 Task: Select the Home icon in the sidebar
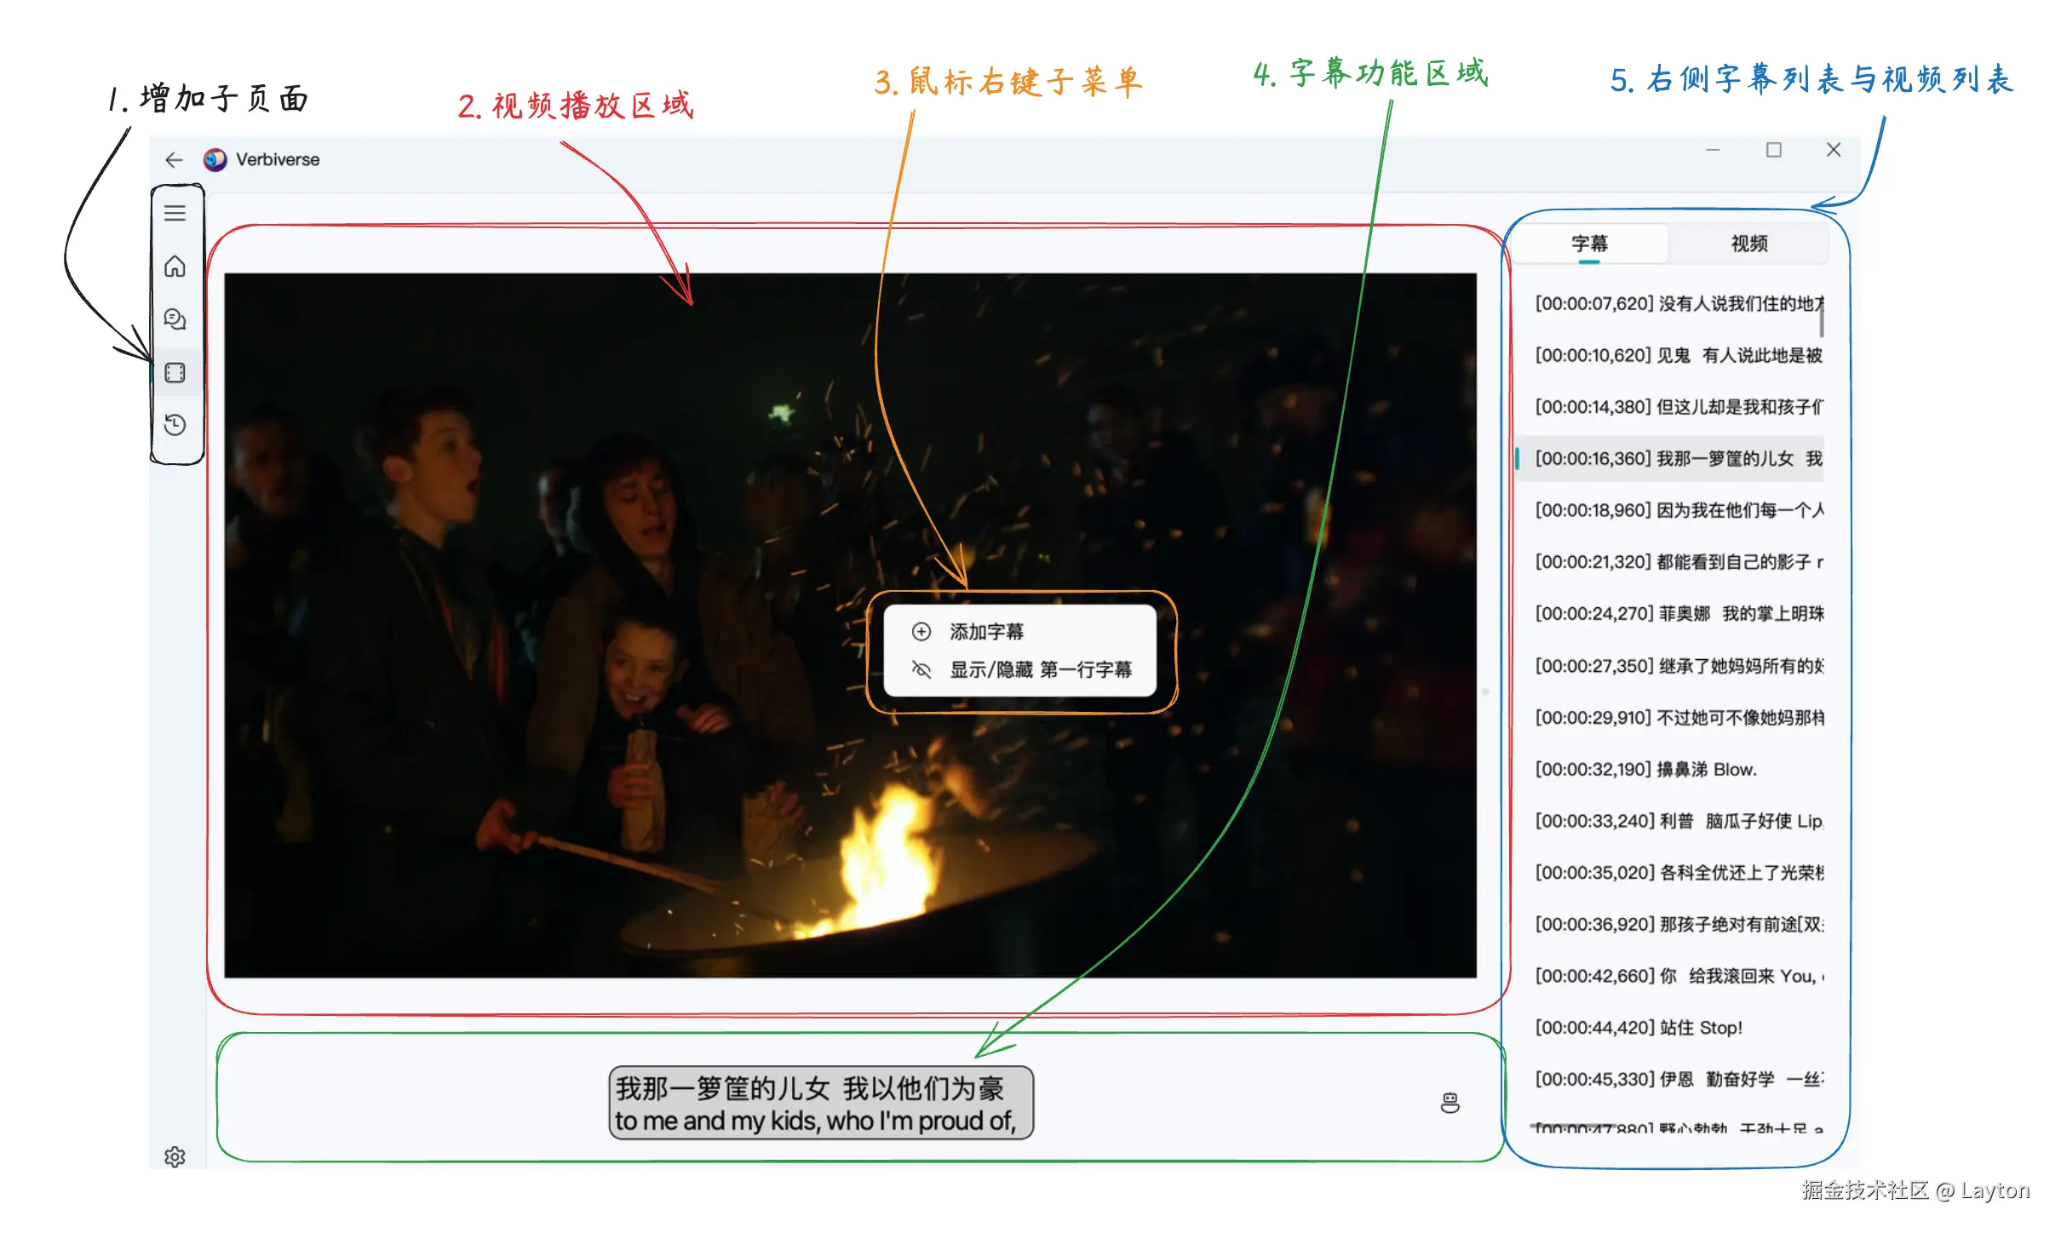pyautogui.click(x=175, y=267)
